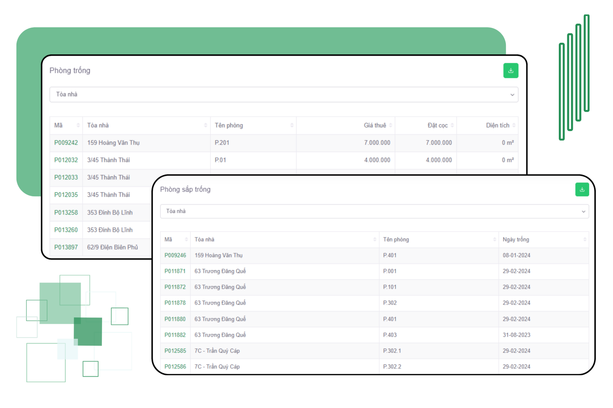Open Tòa nhà dropdown in Phòng trống
The height and width of the screenshot is (408, 613).
pyautogui.click(x=283, y=95)
